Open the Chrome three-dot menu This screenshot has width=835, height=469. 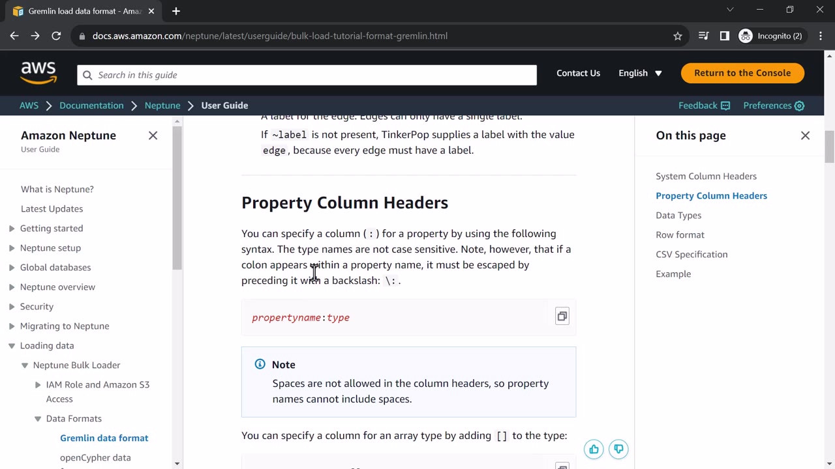click(821, 36)
